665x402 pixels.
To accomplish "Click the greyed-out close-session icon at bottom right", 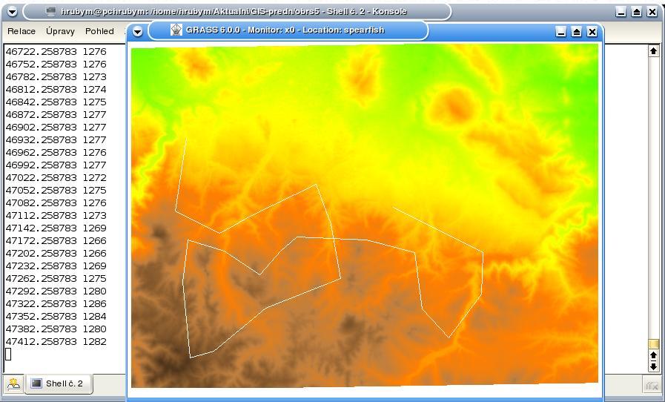I will 652,386.
